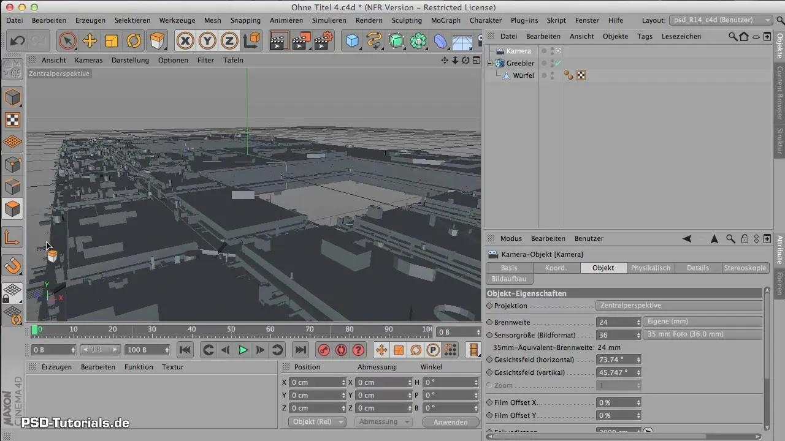
Task: Render the current view clapperboard icon
Action: pos(279,41)
